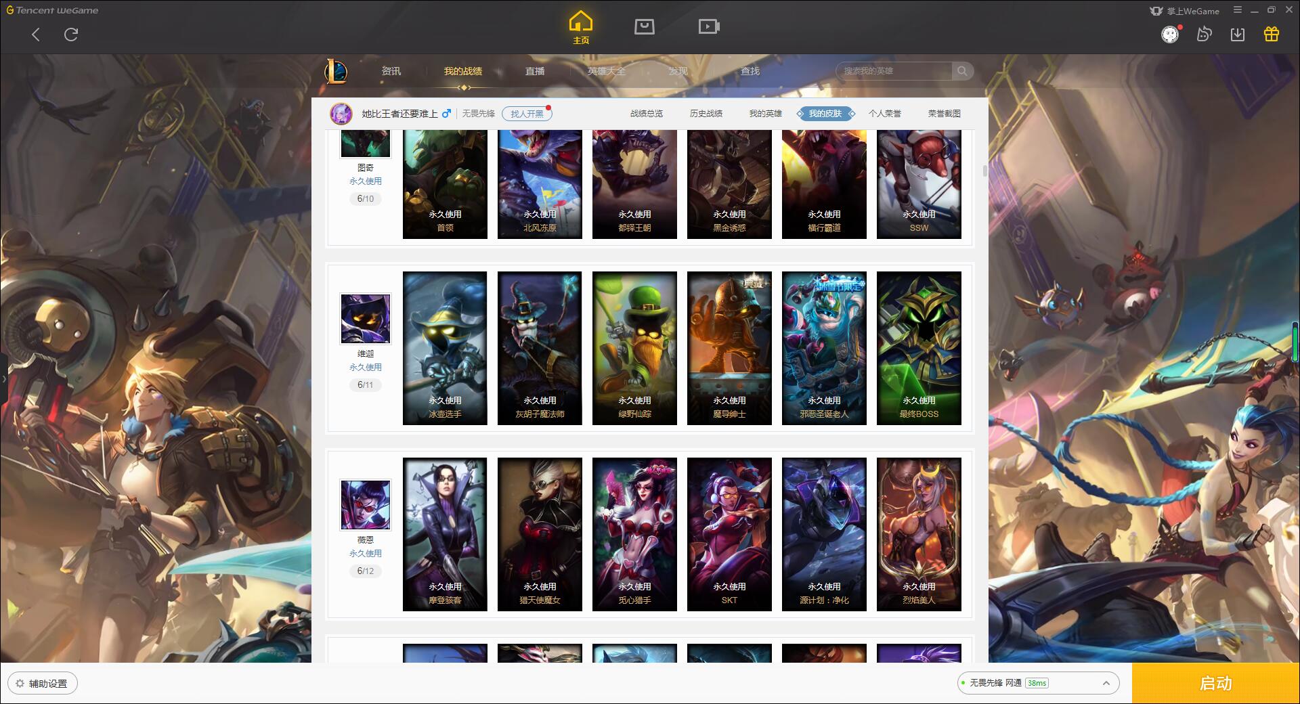Go back with the back arrow icon
Image resolution: width=1300 pixels, height=704 pixels.
point(36,35)
